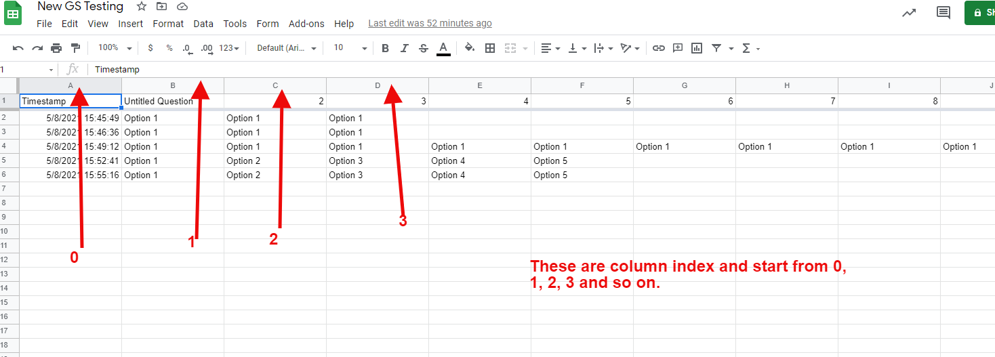This screenshot has width=995, height=357.
Task: Click the formula bar showing Timestamp
Action: [x=542, y=70]
